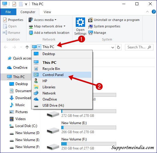Click the Rename button in Location group
Viewport: 157px width, 153px height.
pyautogui.click(x=11, y=33)
